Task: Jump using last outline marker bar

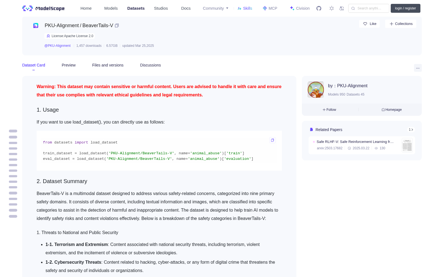Action: coord(13,216)
